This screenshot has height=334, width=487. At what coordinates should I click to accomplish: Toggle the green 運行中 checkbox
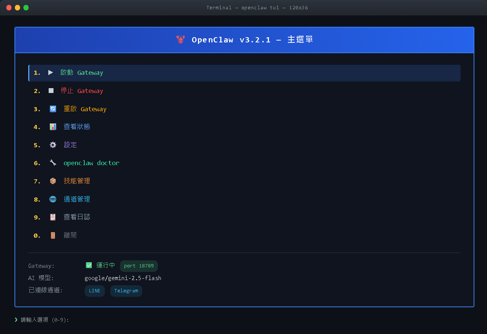89,265
